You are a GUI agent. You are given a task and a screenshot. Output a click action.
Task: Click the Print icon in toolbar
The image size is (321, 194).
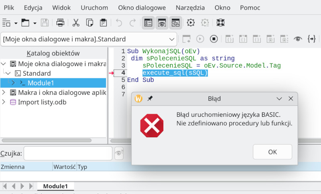tap(60, 23)
